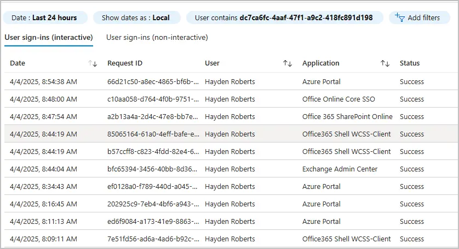
Task: Select request ID a2b13a4a-2d4c-47e8-bb7e
Action: (x=153, y=117)
